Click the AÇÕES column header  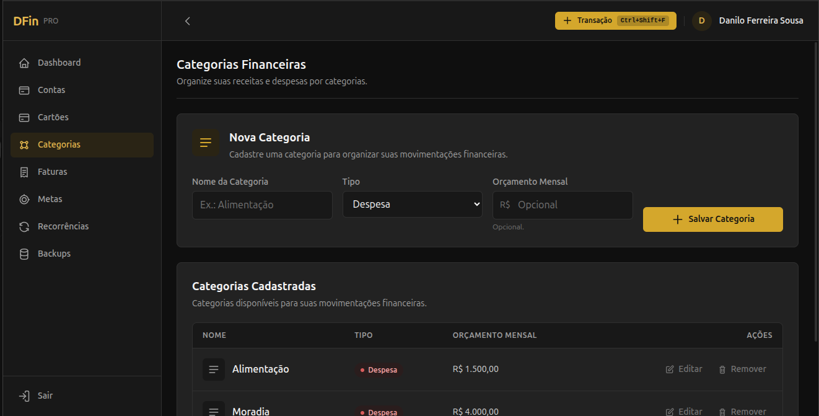coord(760,335)
